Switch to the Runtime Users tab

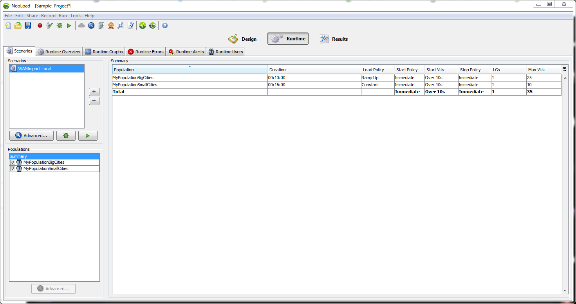225,52
